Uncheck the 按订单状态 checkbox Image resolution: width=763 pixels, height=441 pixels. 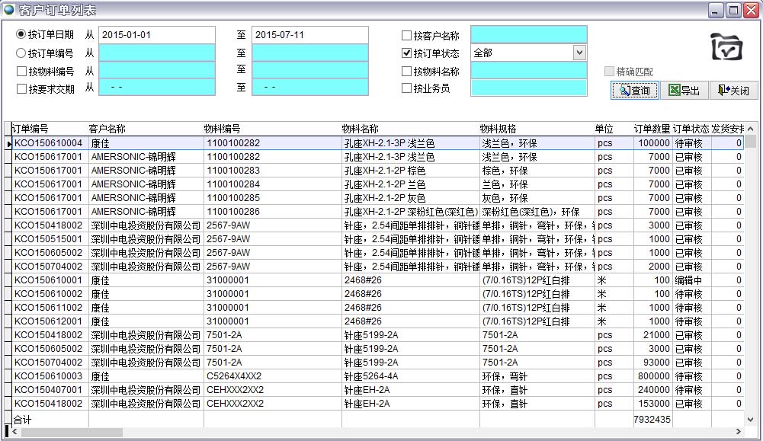point(406,53)
